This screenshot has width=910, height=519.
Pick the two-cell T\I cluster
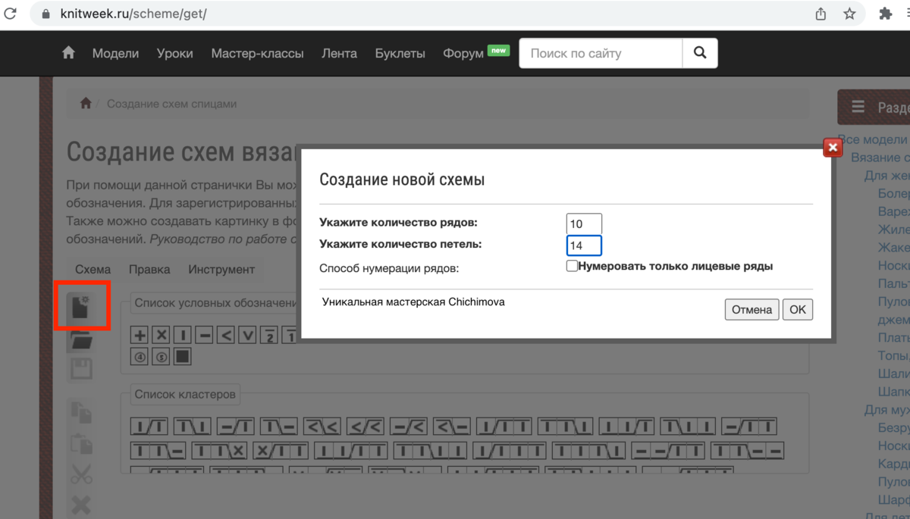193,427
